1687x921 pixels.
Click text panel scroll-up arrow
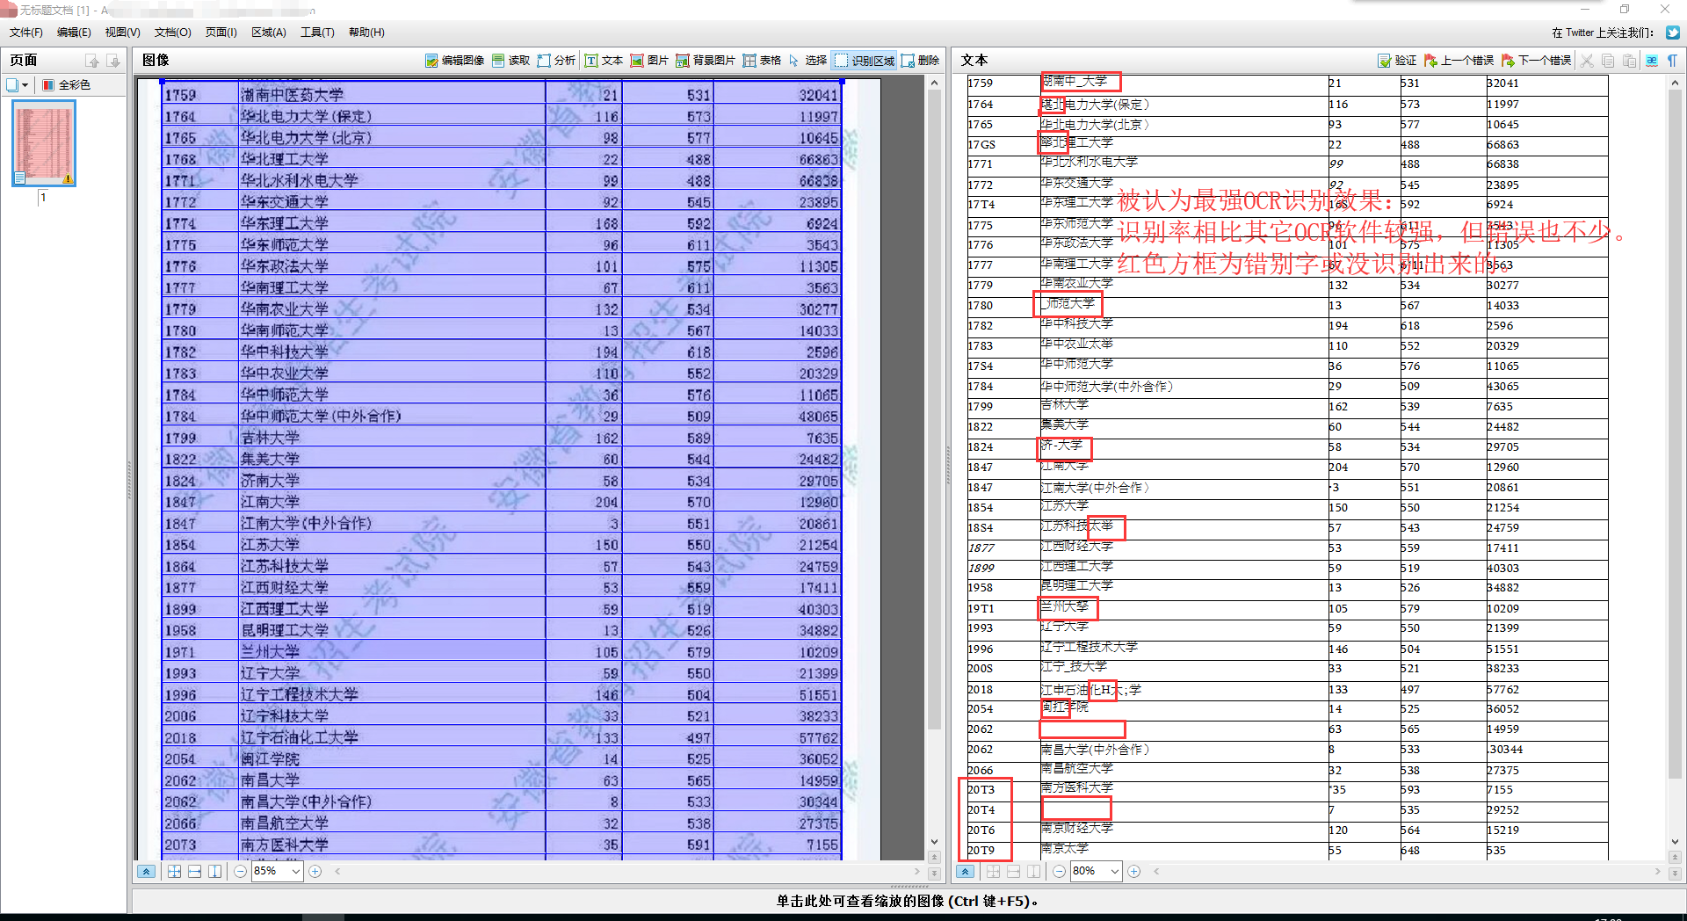(x=1675, y=83)
